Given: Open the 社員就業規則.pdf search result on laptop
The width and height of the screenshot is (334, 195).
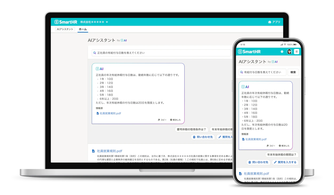Looking at the screenshot, I should click(x=110, y=151).
